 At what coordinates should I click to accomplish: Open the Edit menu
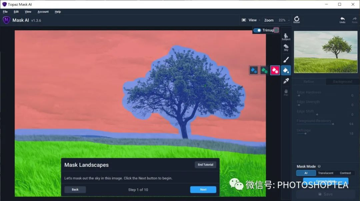point(16,12)
